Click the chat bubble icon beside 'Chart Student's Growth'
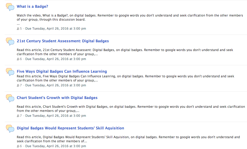247x149 pixels. coord(10,98)
